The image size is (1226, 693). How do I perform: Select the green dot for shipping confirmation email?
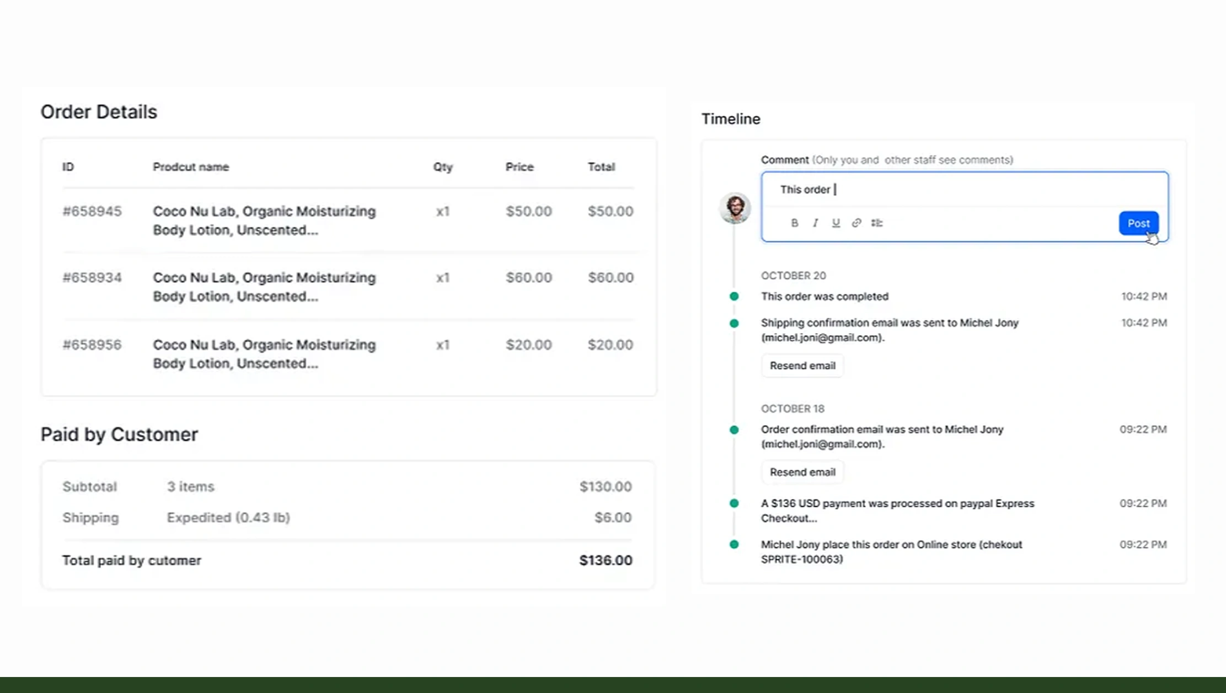(x=734, y=323)
